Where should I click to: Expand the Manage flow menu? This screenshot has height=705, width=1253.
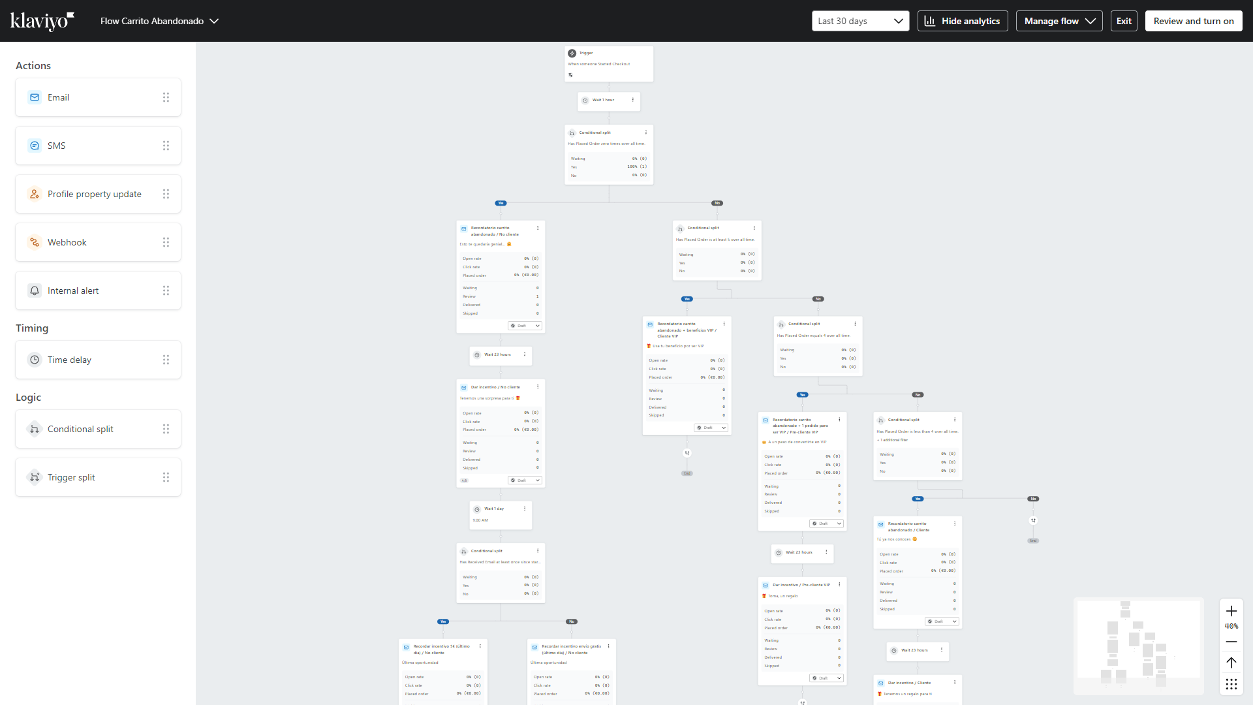pos(1059,21)
